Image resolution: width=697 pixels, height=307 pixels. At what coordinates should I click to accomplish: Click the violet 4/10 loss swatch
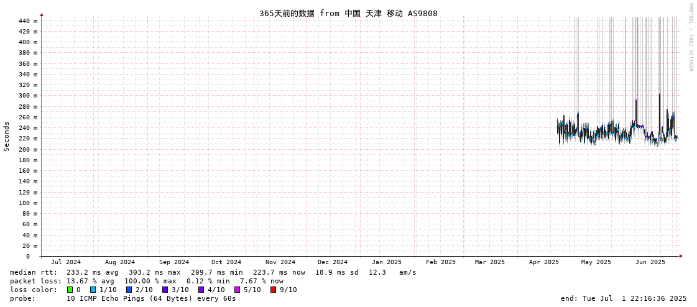coord(201,290)
